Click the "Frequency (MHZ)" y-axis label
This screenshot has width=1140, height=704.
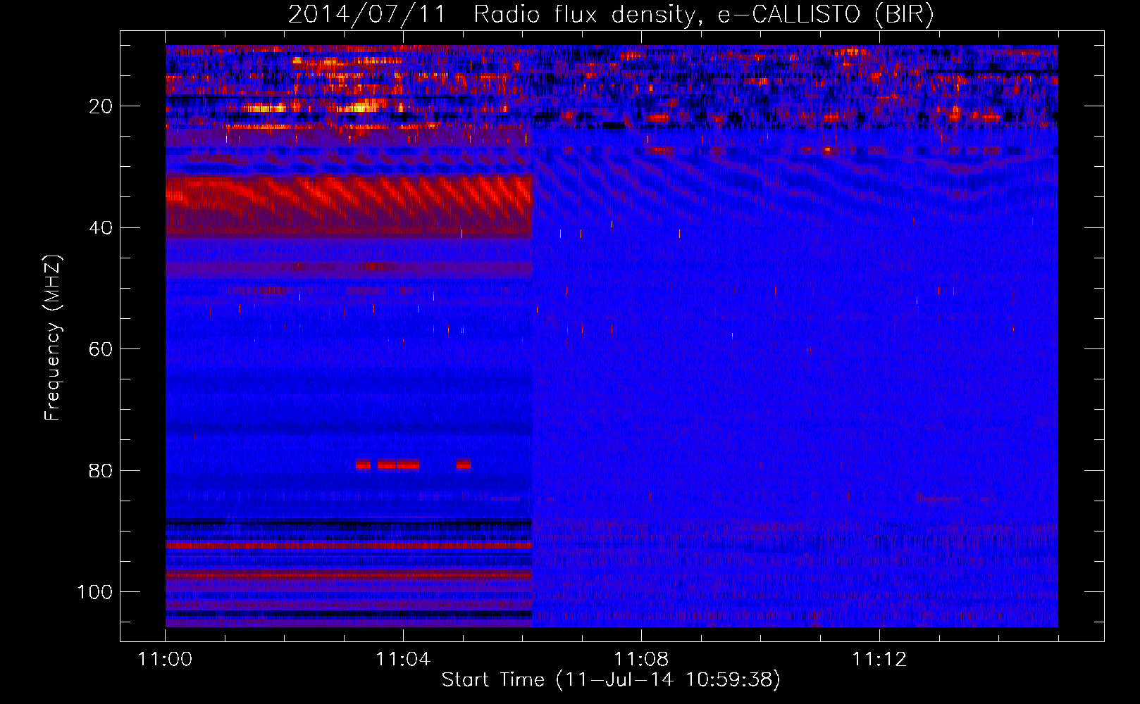coord(53,338)
